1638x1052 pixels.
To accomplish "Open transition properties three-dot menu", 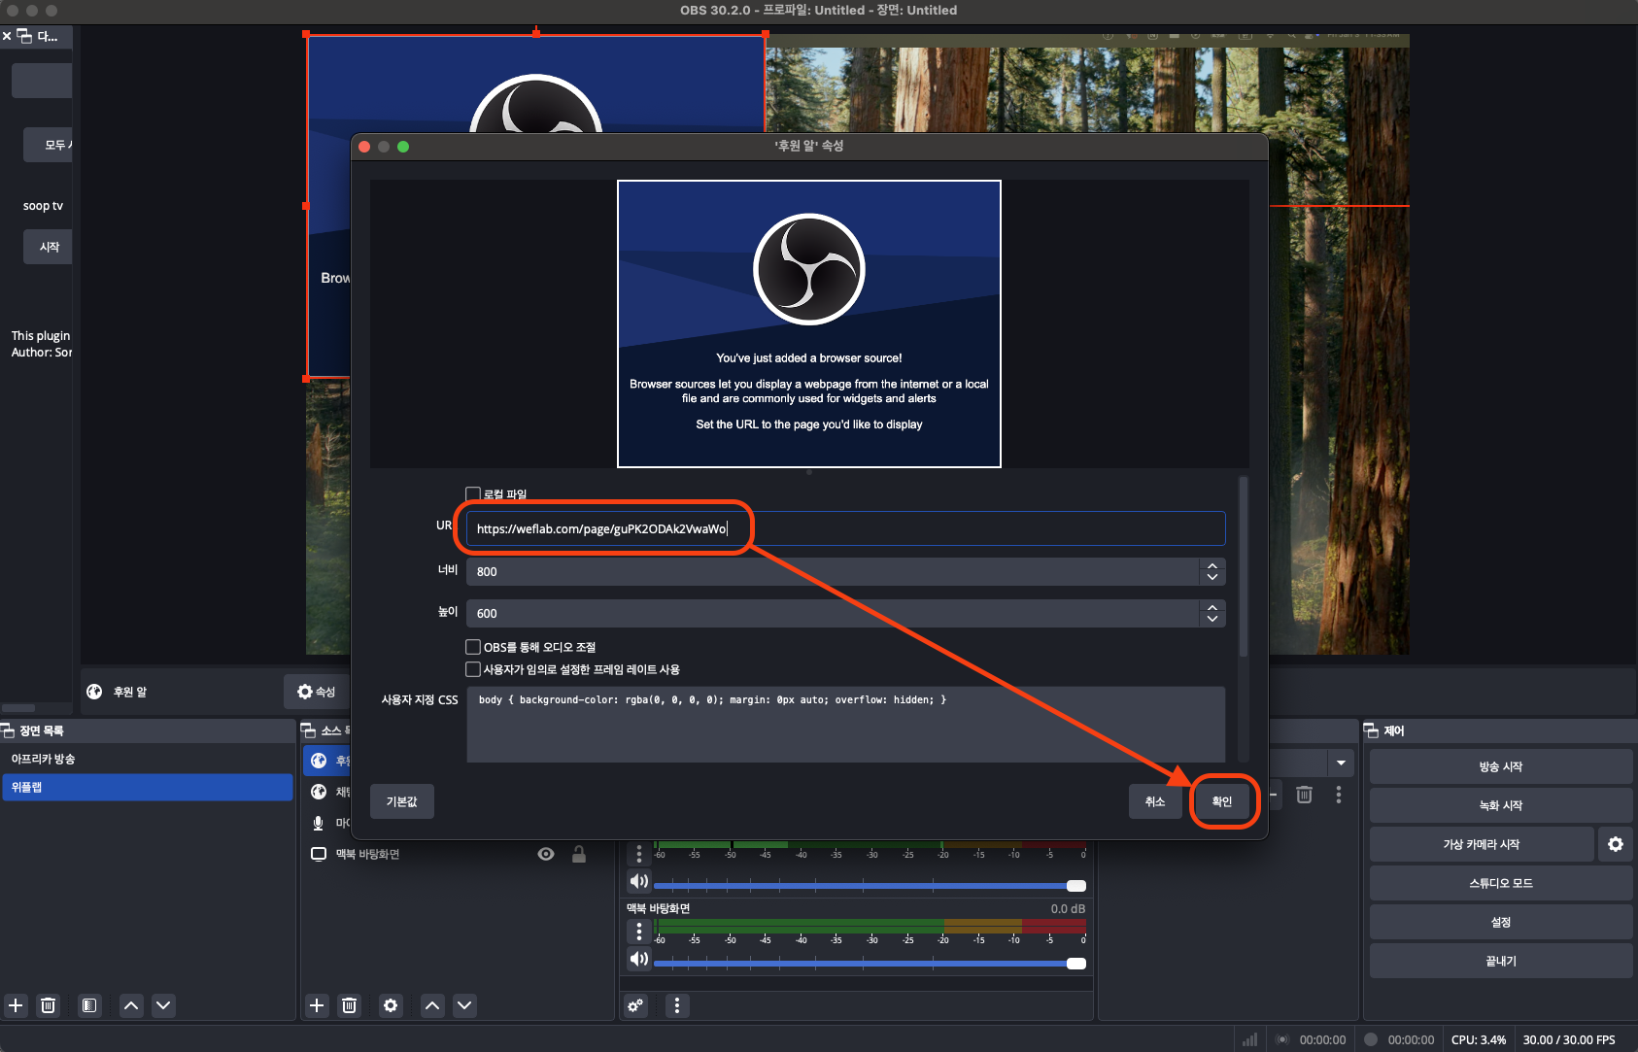I will tap(1339, 795).
